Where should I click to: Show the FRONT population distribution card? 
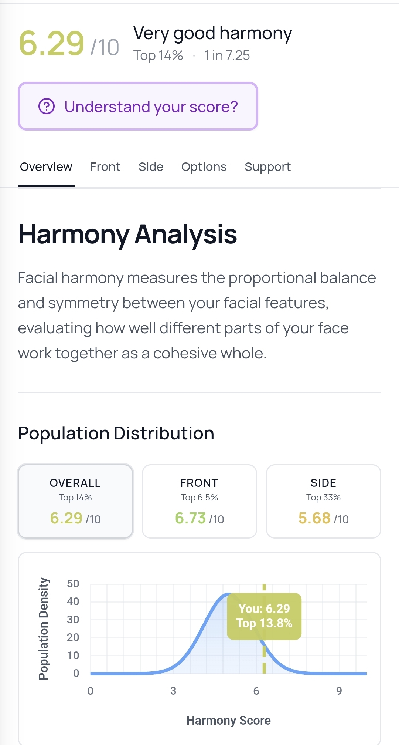[x=199, y=501]
